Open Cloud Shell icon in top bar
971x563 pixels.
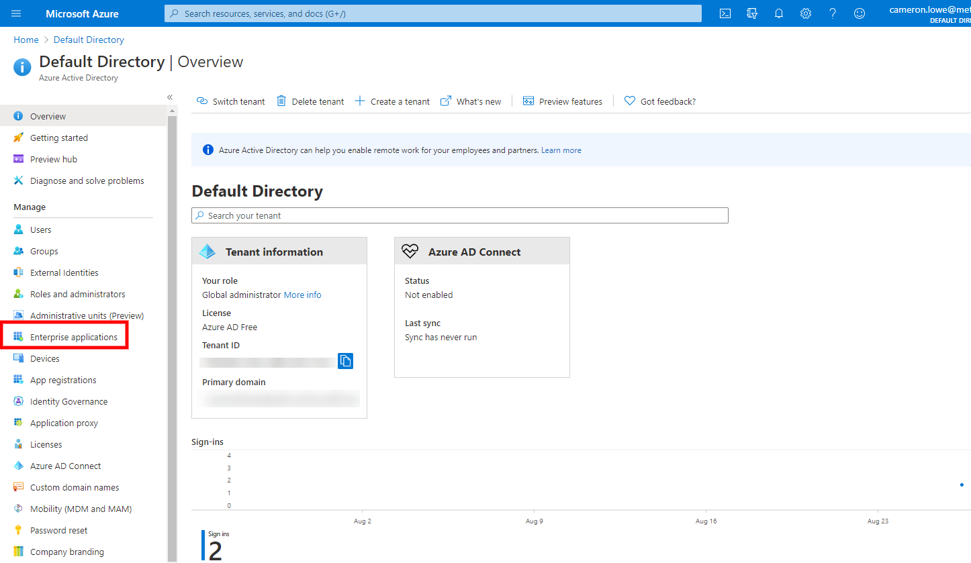pos(725,13)
